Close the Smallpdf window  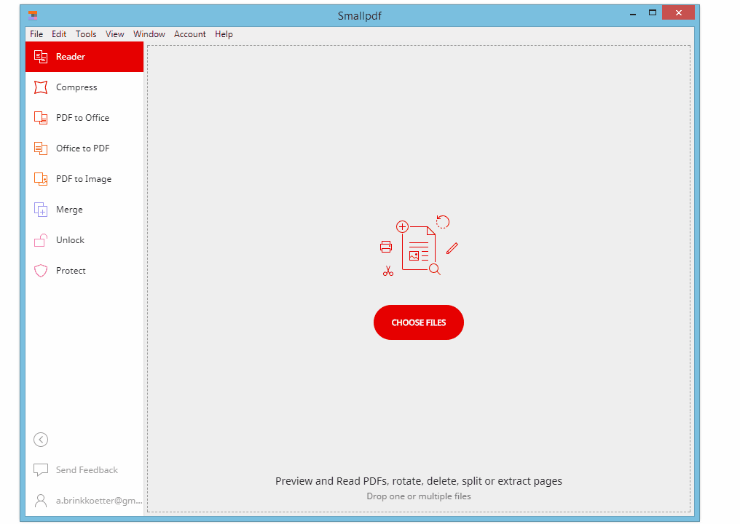click(678, 12)
